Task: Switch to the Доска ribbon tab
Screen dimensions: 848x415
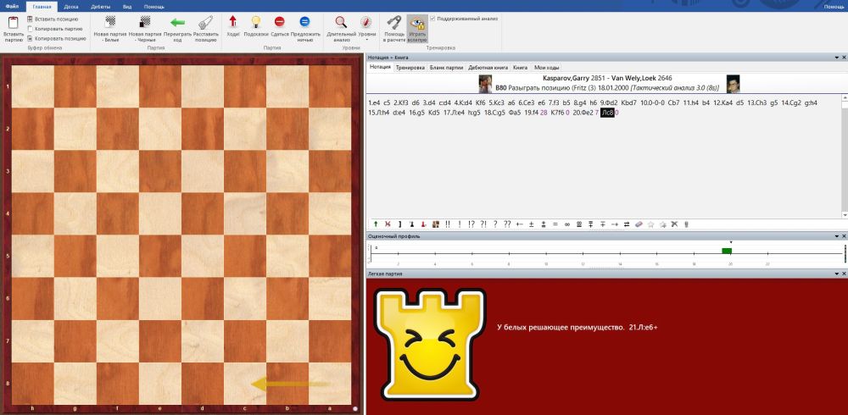Action: click(71, 6)
